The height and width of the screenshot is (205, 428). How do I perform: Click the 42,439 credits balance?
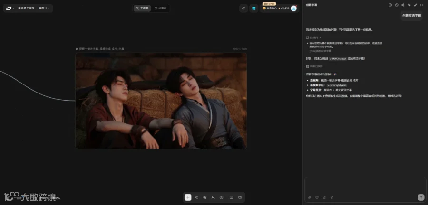(284, 9)
